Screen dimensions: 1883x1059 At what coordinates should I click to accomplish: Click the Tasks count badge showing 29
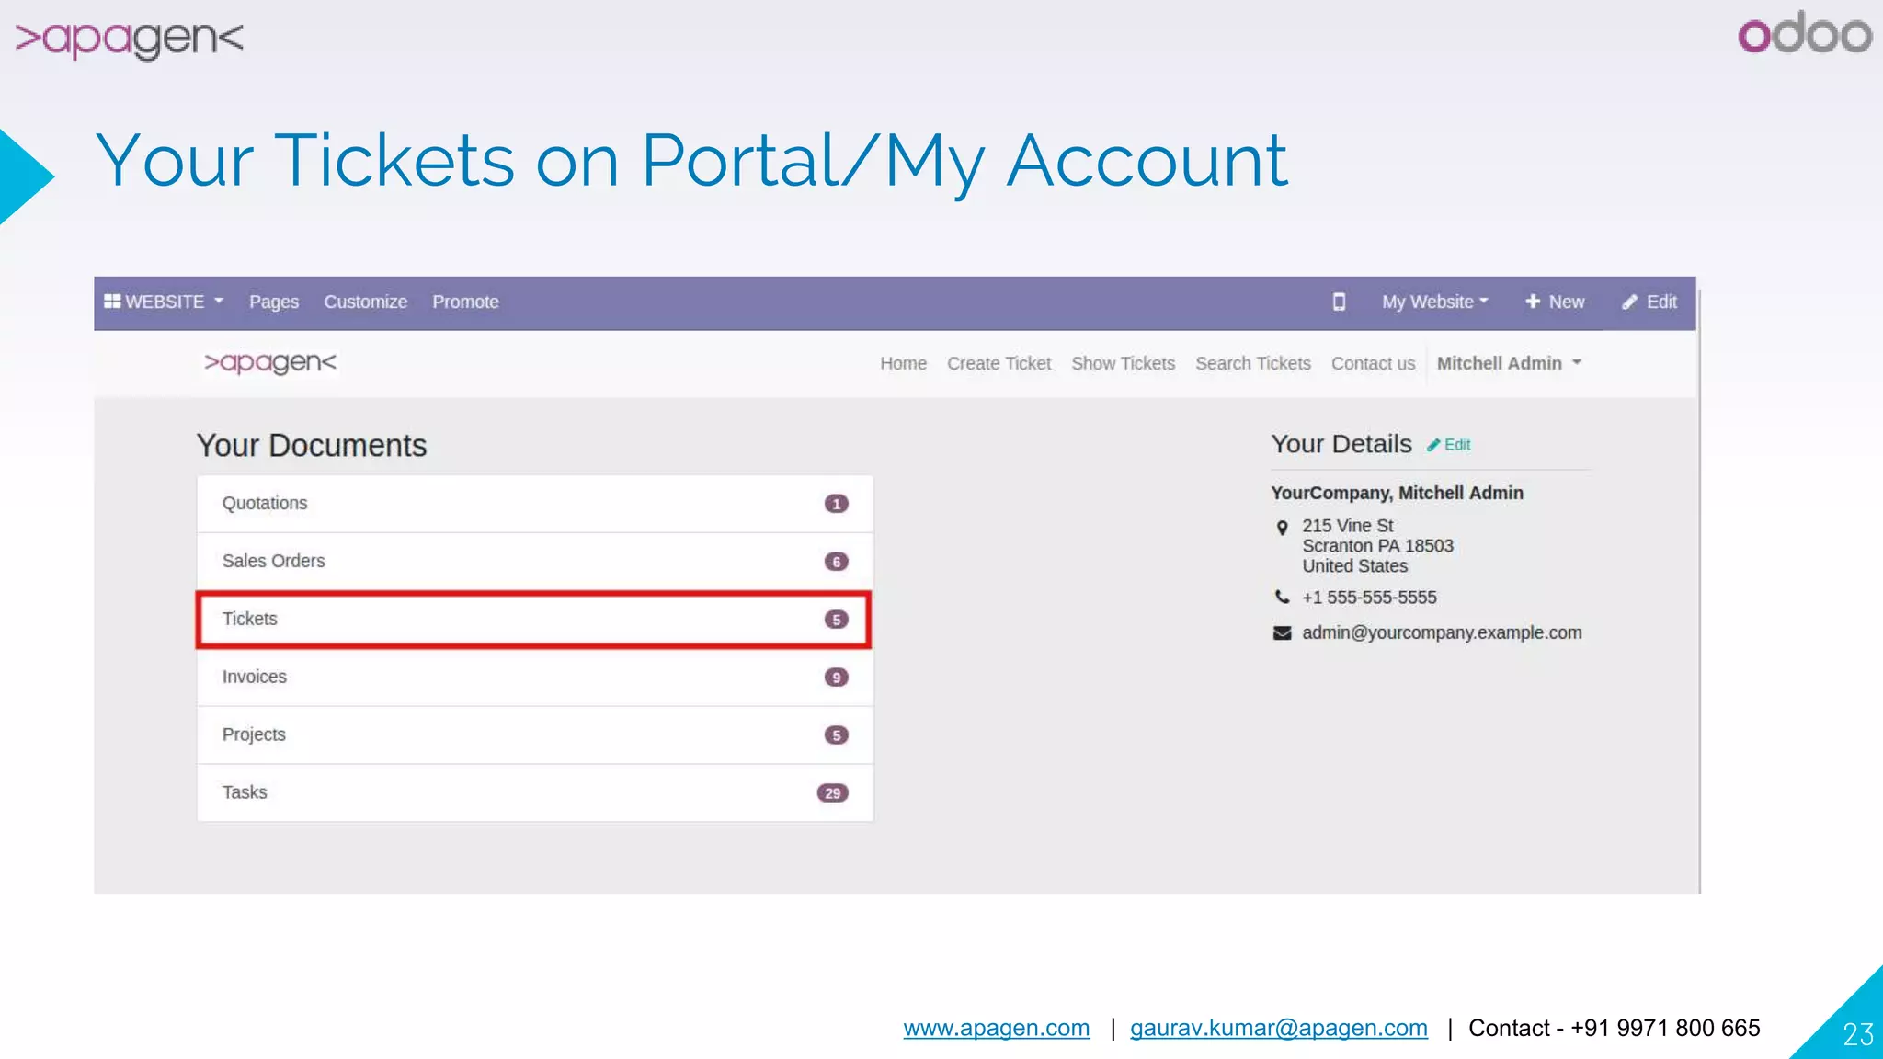coord(832,793)
